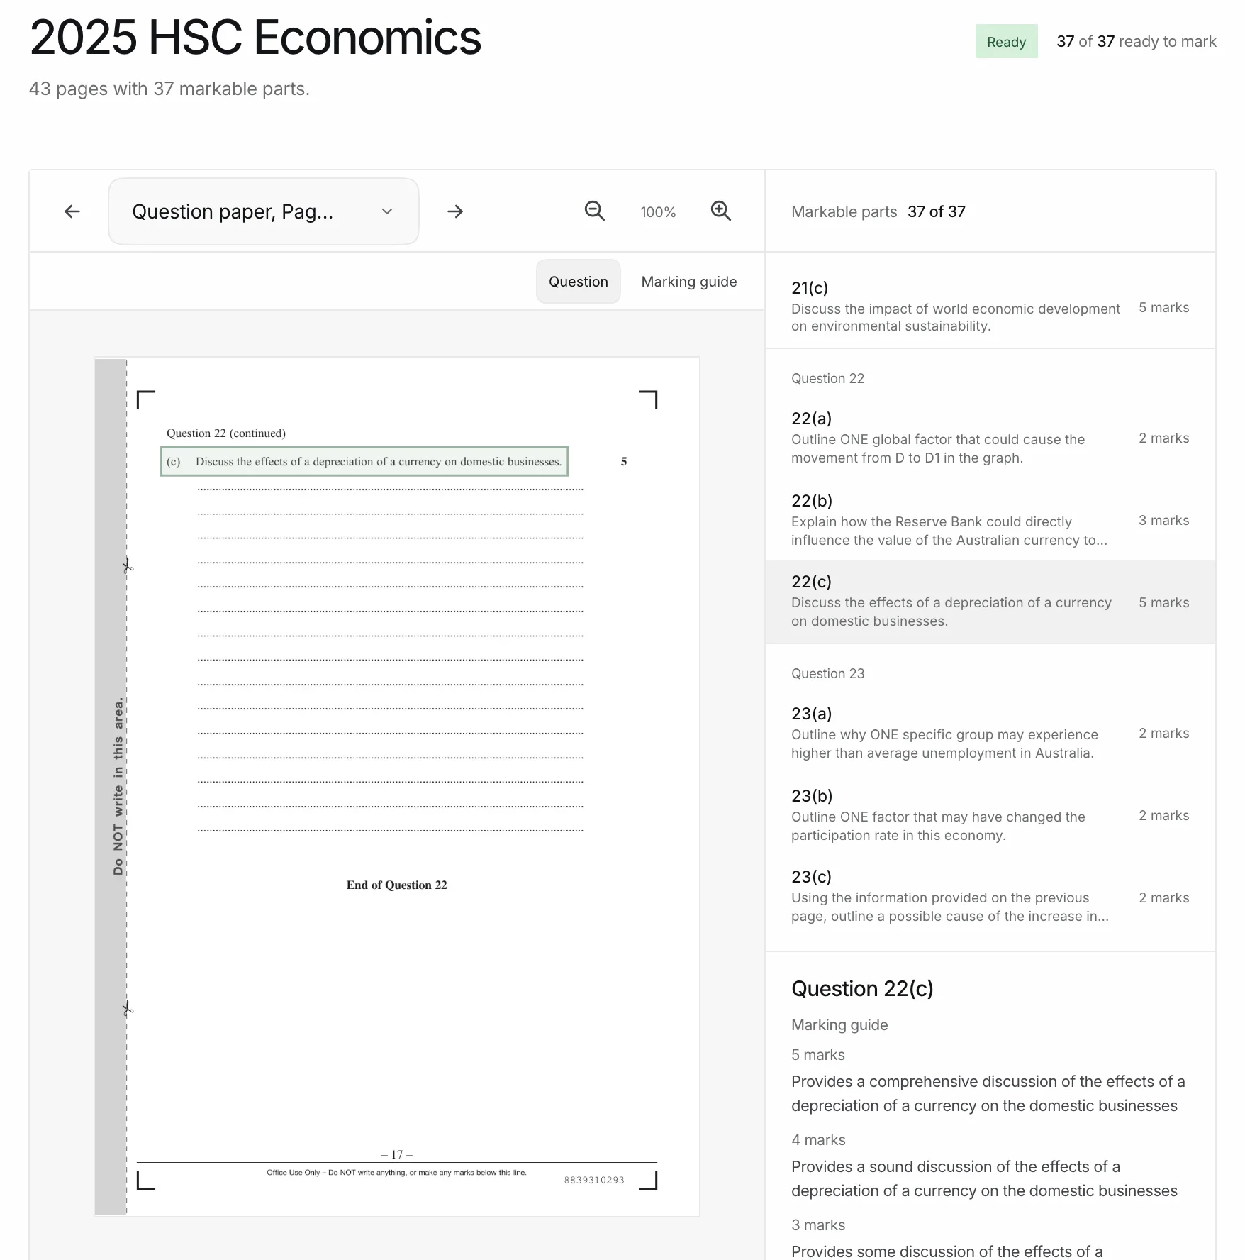
Task: Expand page selector chevron
Action: [x=387, y=211]
